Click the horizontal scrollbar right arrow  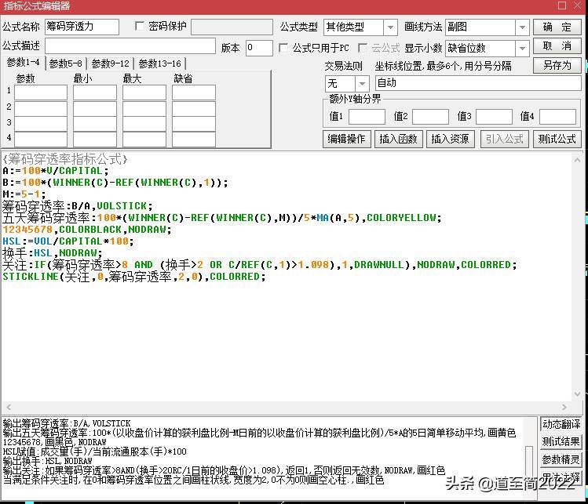[x=564, y=407]
